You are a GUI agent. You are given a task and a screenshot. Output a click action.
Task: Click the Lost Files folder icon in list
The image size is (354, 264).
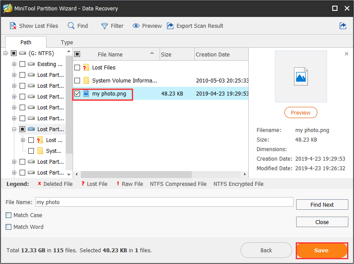pos(86,67)
